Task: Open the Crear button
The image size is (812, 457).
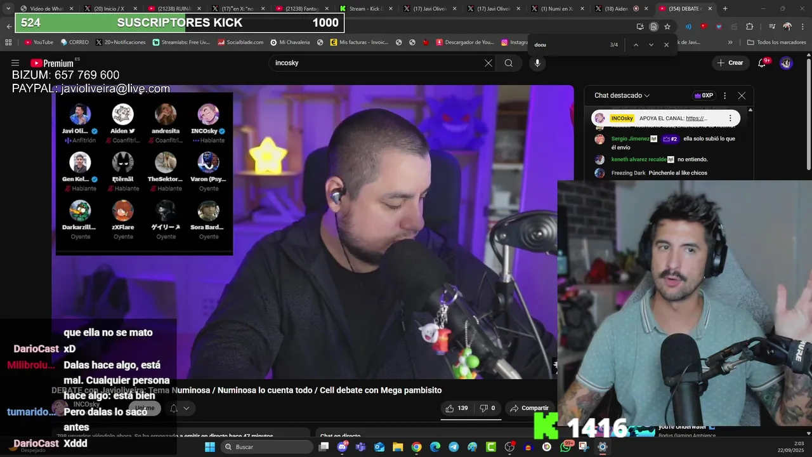Action: 730,63
